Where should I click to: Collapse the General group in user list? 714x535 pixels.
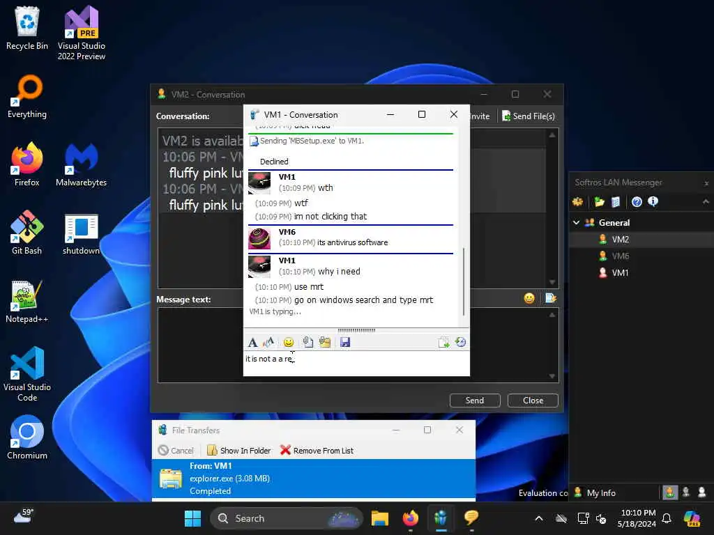pyautogui.click(x=576, y=222)
